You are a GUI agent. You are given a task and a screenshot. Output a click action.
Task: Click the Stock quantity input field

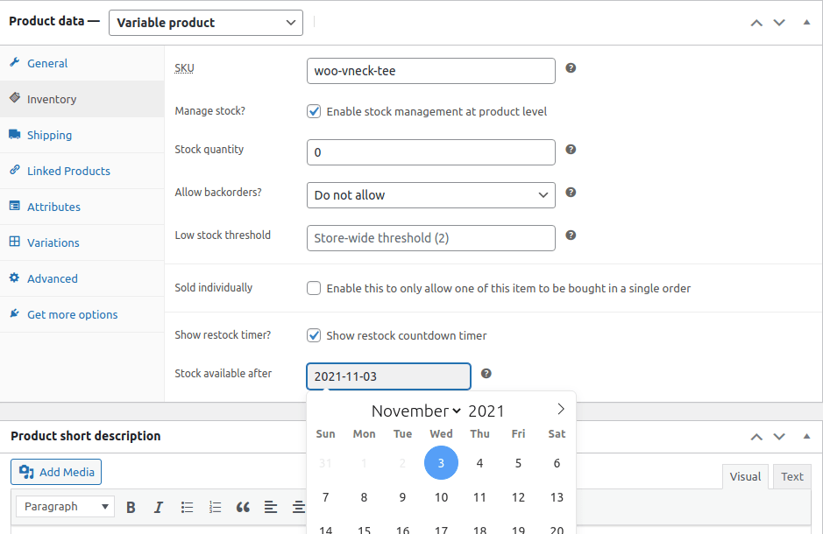[x=430, y=152]
